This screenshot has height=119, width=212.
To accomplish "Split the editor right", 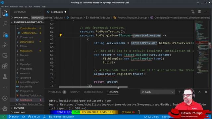I will [199, 12].
